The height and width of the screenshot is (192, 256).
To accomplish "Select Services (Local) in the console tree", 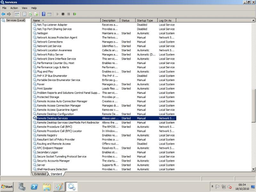I will point(16,20).
